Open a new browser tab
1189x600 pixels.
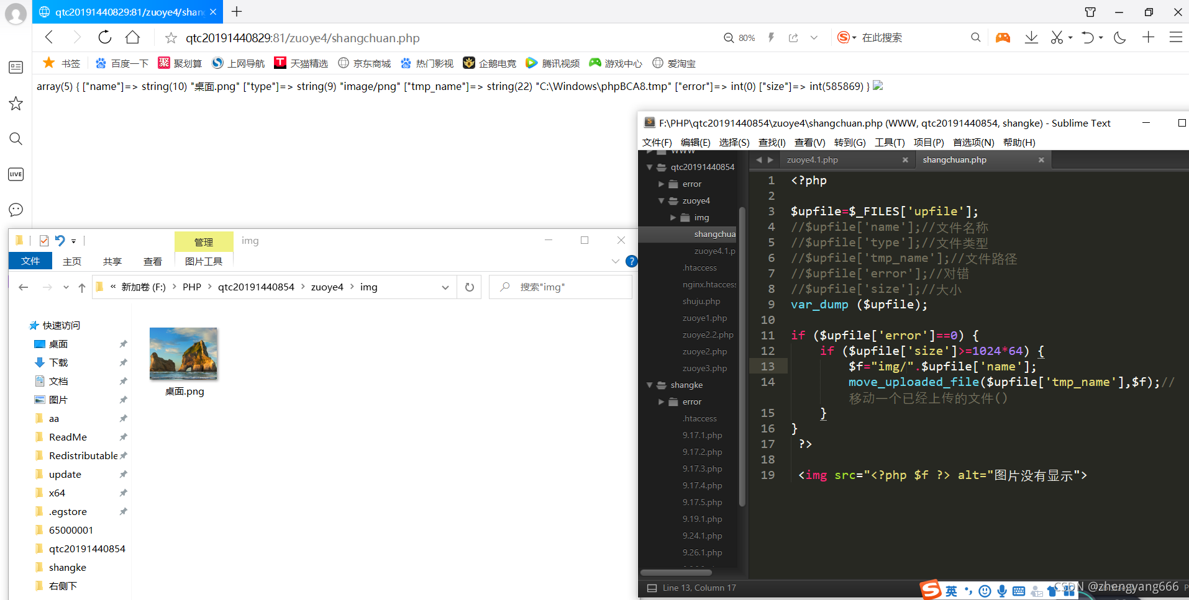pyautogui.click(x=237, y=11)
